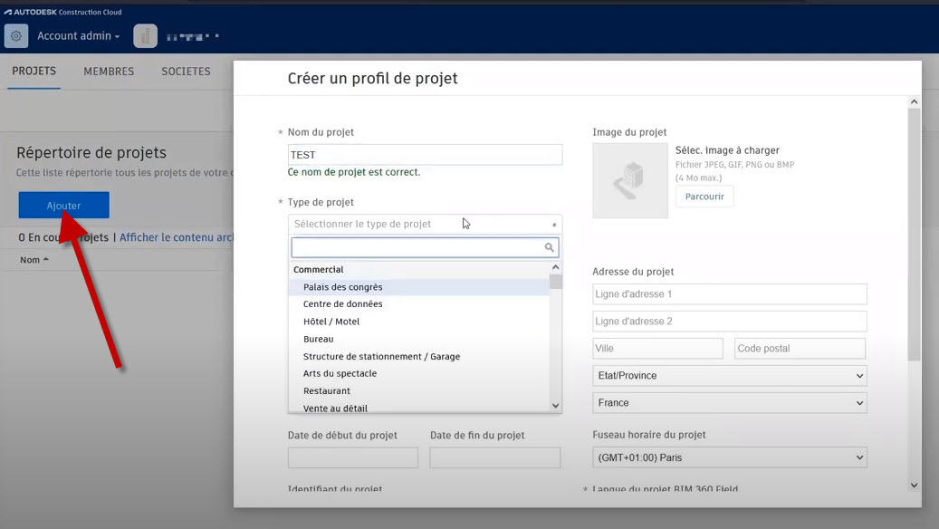Click the magnifier icon in the project type search
The width and height of the screenshot is (939, 529).
tap(549, 246)
